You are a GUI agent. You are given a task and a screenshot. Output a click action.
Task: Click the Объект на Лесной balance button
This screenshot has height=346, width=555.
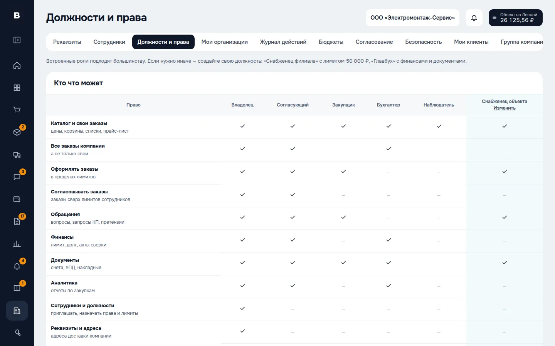click(x=516, y=18)
